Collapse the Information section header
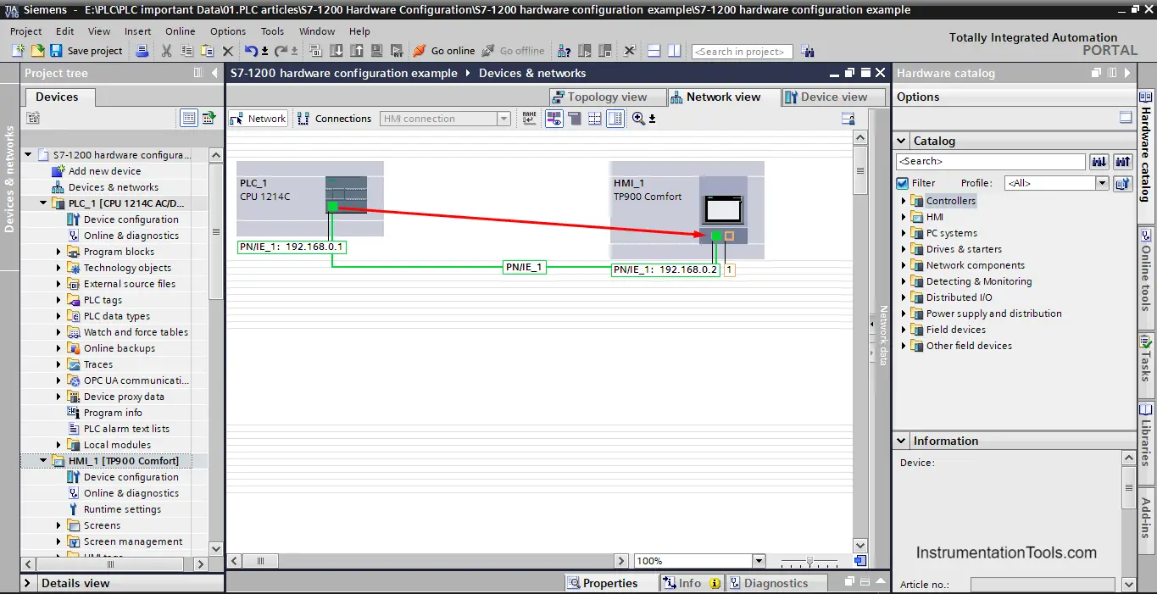 coord(902,441)
